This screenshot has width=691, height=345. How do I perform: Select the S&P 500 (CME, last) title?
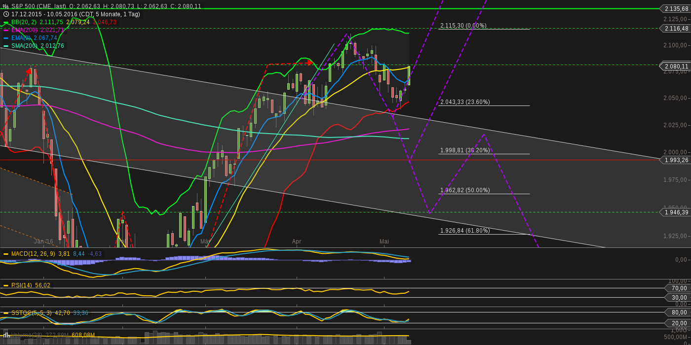tap(38, 6)
